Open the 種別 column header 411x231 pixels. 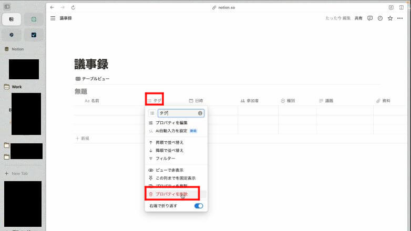(288, 101)
